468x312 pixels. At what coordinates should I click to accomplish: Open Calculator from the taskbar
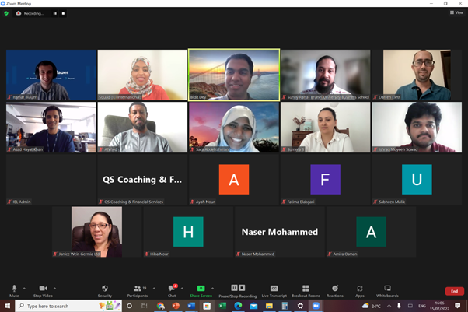pyautogui.click(x=285, y=306)
